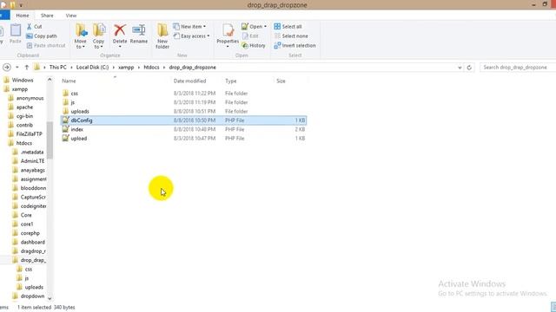556x312 pixels.
Task: Expand the Open button dropdown arrow
Action: pos(265,27)
